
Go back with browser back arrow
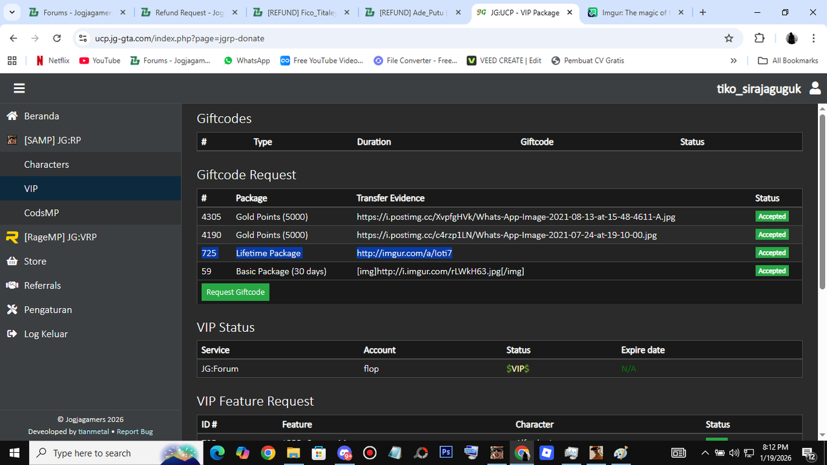tap(14, 38)
